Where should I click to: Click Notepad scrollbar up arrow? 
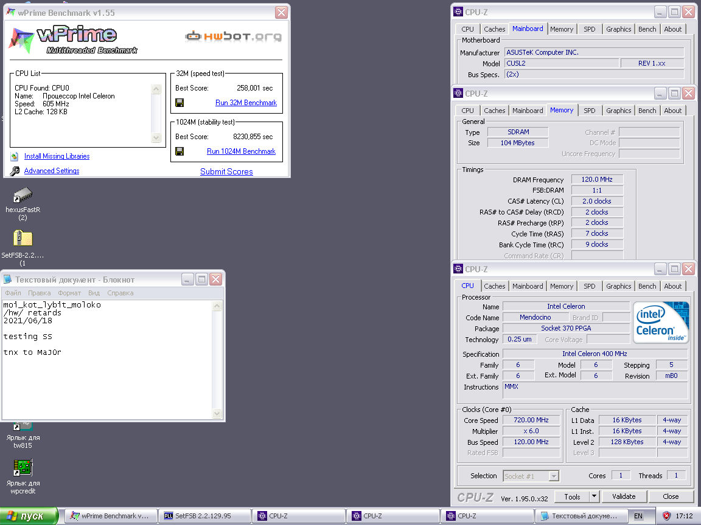point(217,306)
